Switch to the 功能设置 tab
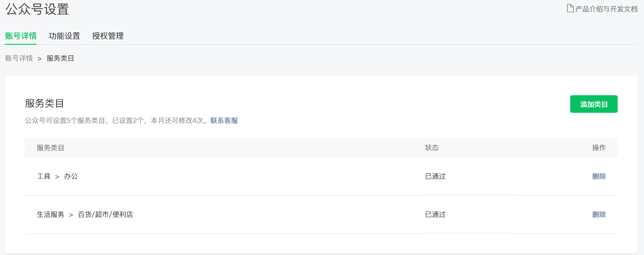This screenshot has width=644, height=255. click(x=65, y=36)
